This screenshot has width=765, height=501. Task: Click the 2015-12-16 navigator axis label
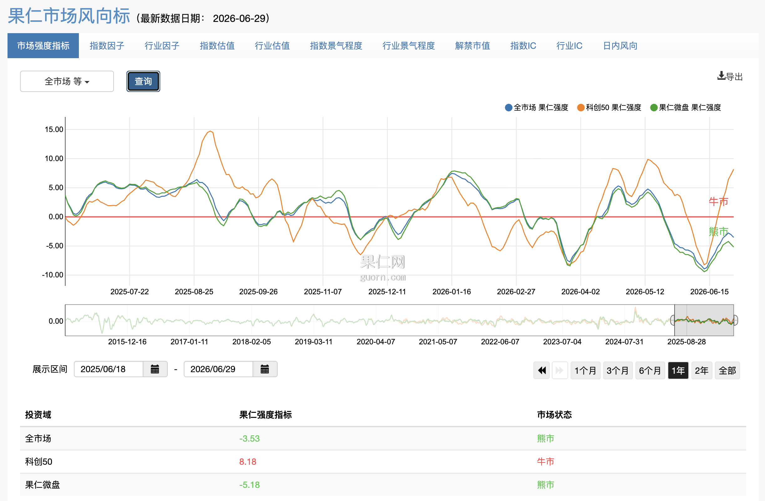(127, 342)
